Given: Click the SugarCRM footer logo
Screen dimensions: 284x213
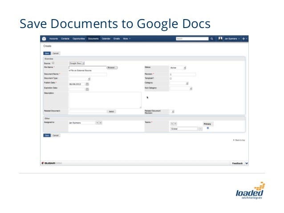Looking at the screenshot, I should 52,163.
